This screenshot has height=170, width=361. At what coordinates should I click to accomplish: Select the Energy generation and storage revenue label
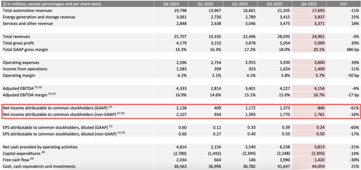pos(39,17)
